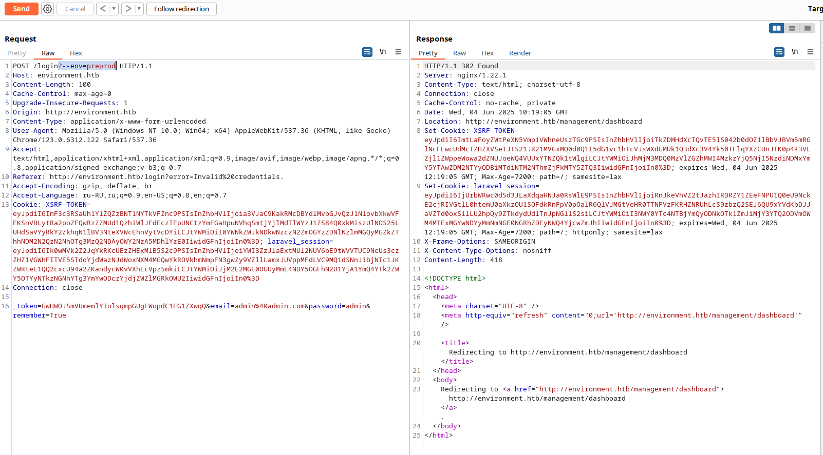823x455 pixels.
Task: Toggle Request word wrap icon
Action: point(367,52)
